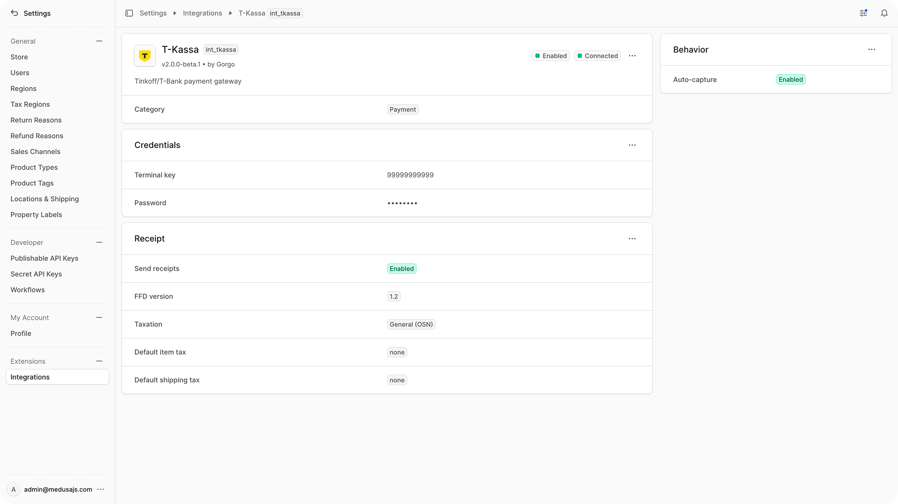
Task: Click the Tinkoff/T-Bank payment gateway description
Action: [x=188, y=81]
